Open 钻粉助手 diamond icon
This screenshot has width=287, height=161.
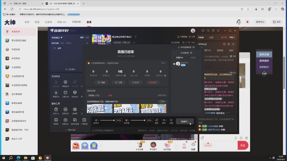coord(75,93)
